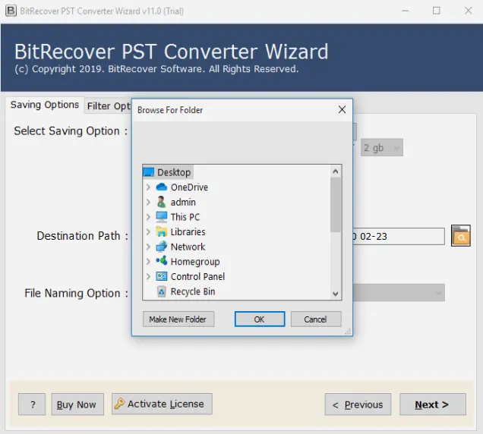The height and width of the screenshot is (434, 483).
Task: Click the Network icon in tree
Action: 161,247
